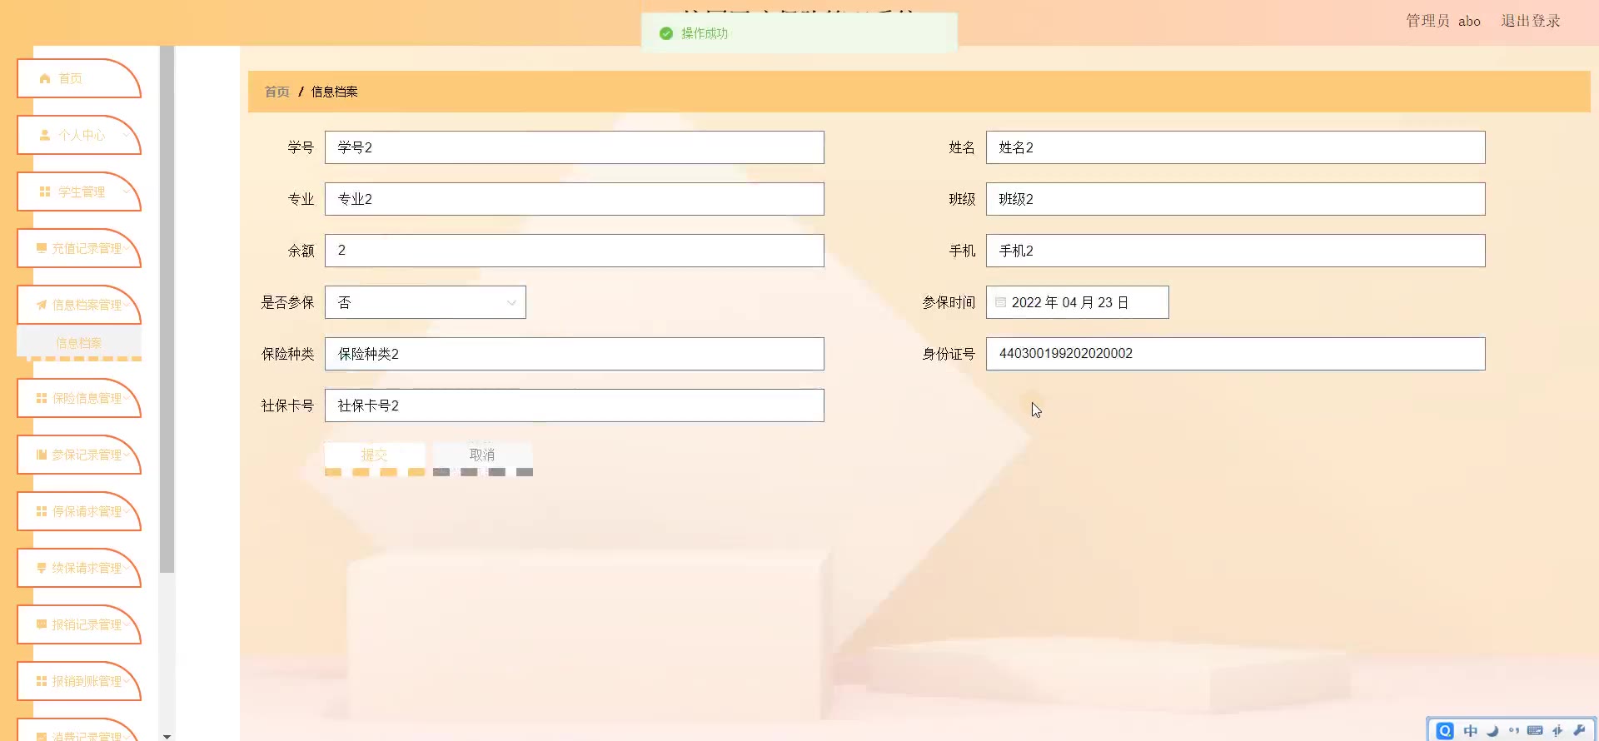Viewport: 1599px width, 741px height.
Task: Collapse the 信息档案管理 menu arrow
Action: pos(127,305)
